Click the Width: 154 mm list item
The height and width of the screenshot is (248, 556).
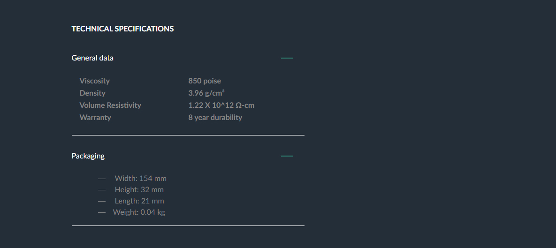[140, 178]
